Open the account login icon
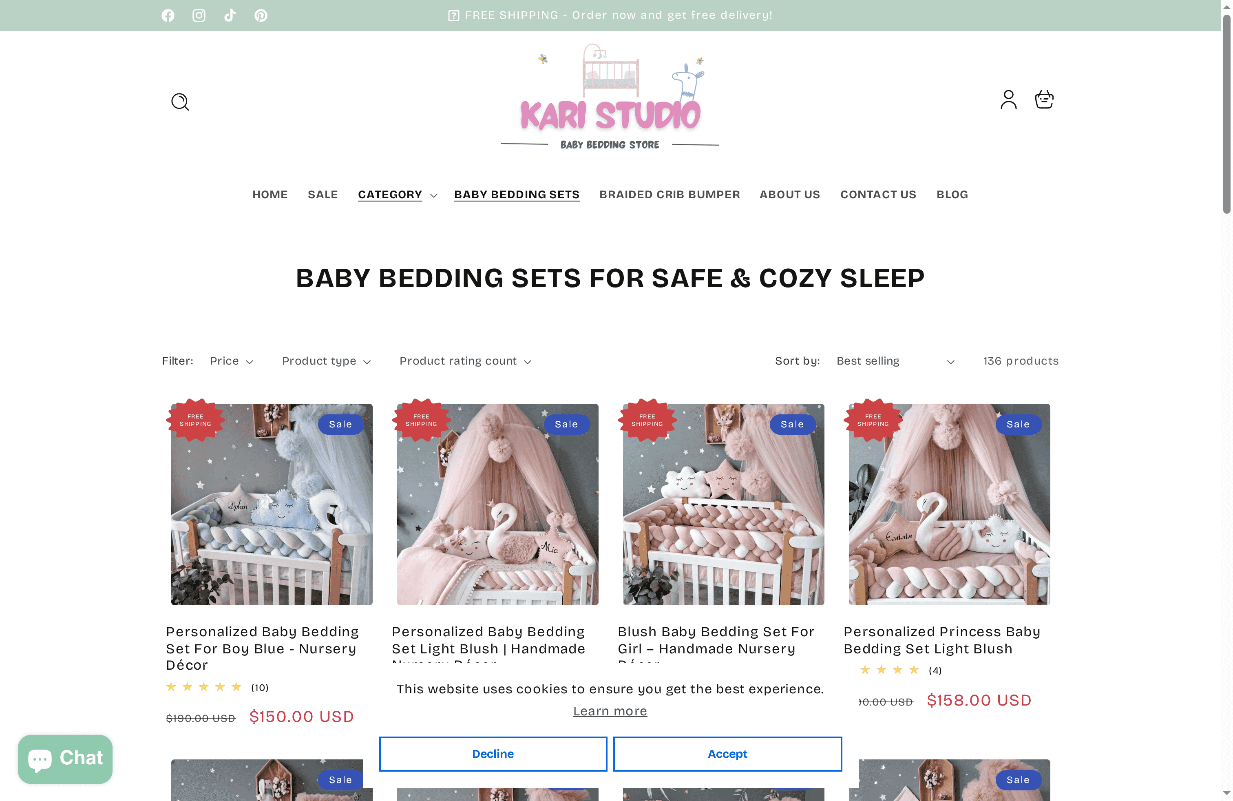 coord(1008,100)
